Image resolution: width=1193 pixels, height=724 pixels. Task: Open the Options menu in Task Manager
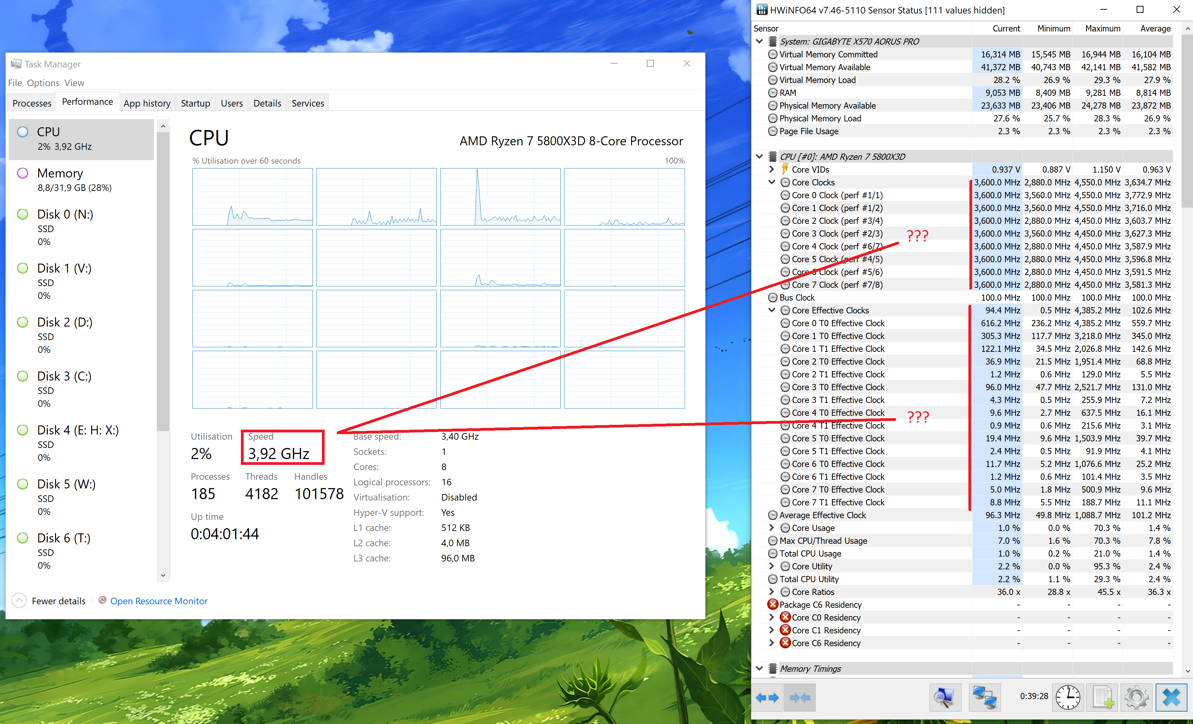coord(43,83)
